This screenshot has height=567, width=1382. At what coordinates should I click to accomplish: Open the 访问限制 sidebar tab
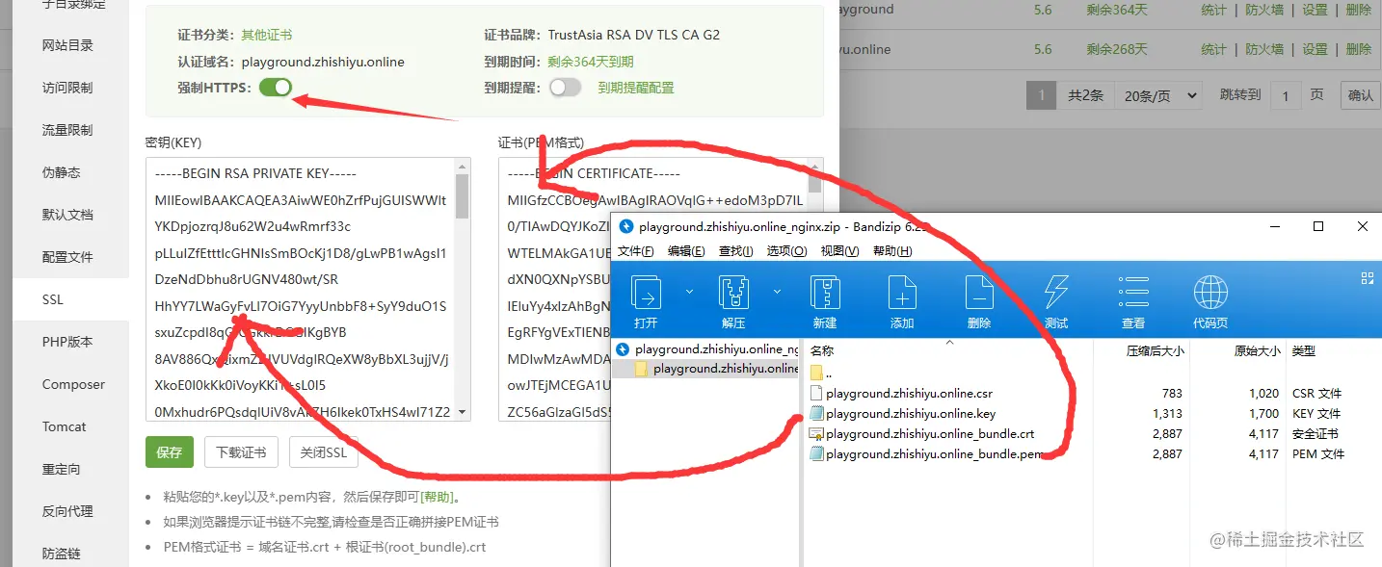click(70, 88)
